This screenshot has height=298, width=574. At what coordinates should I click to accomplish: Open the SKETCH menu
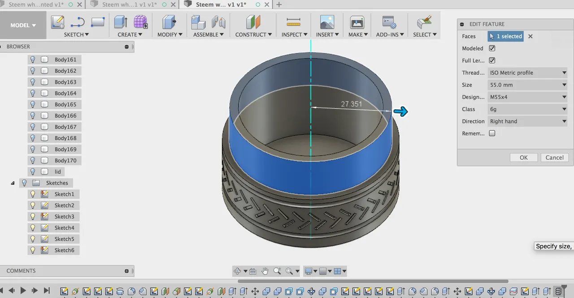coord(76,34)
